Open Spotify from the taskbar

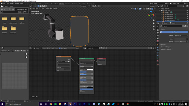[x=55, y=104]
